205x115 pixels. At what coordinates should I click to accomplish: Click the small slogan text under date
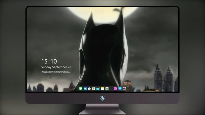(55, 72)
